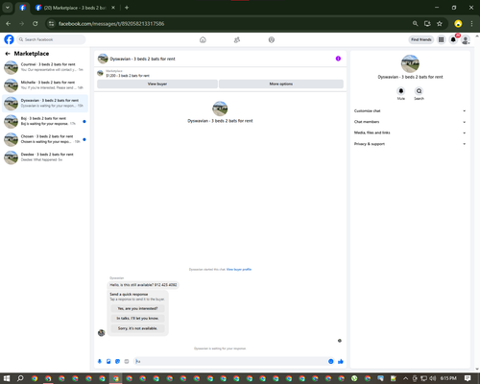Open the tab search dropdown arrow
Image resolution: width=480 pixels, height=384 pixels.
(8, 8)
